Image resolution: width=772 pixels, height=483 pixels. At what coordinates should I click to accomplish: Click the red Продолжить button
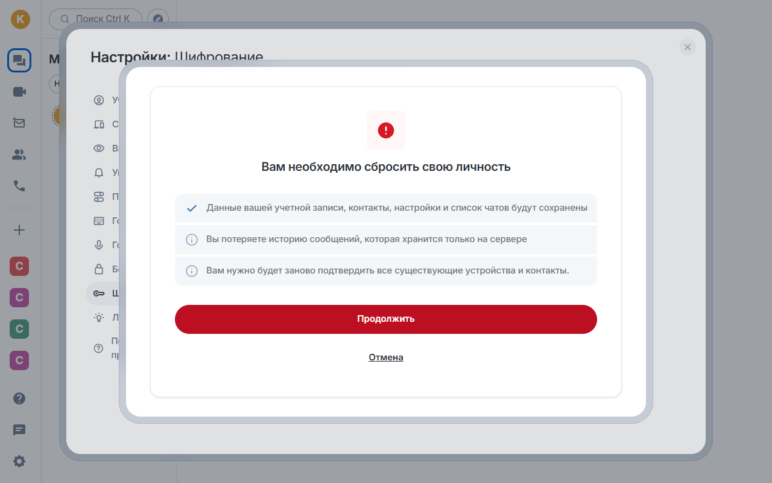click(x=386, y=319)
